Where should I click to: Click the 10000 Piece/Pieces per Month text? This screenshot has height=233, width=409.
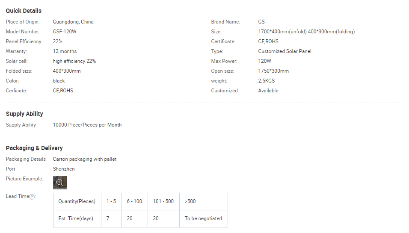coord(87,125)
